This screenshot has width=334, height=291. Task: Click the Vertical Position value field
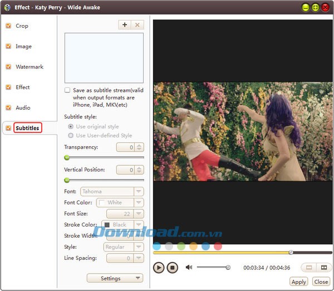125,170
